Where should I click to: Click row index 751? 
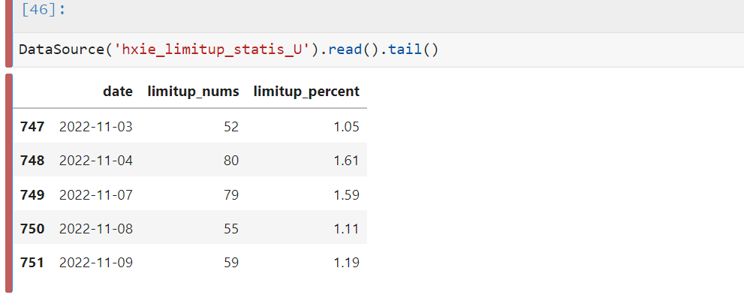pos(32,263)
